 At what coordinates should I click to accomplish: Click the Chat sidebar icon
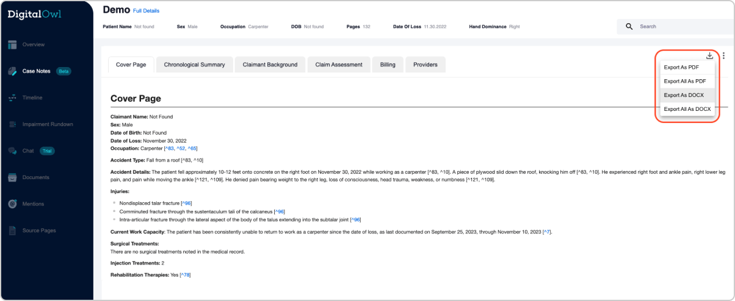(12, 150)
